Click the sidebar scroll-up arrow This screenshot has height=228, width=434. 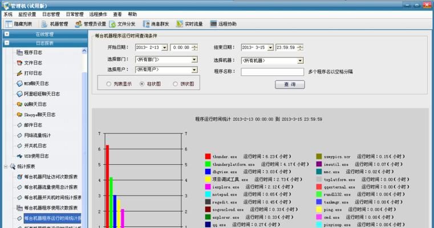point(84,51)
